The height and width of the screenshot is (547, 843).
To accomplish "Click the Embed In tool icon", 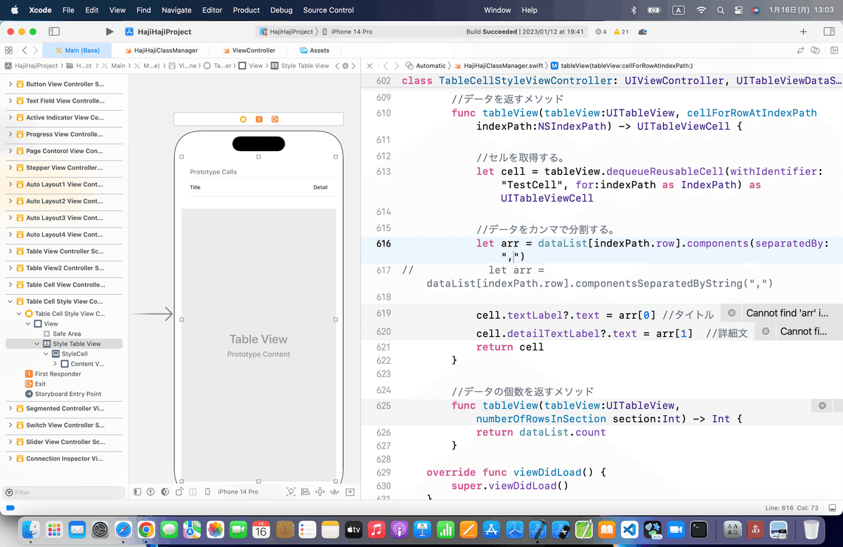I will (350, 492).
